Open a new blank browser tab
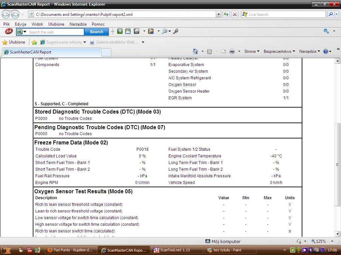 pos(106,52)
